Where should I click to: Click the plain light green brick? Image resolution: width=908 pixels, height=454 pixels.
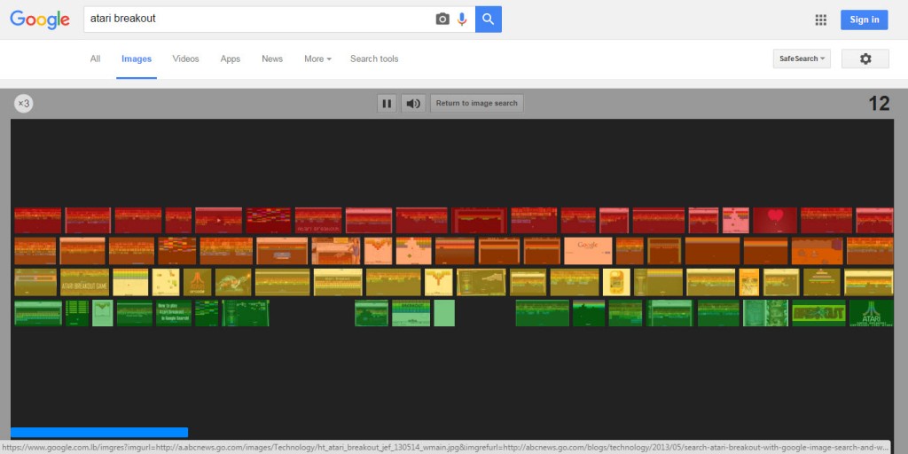[x=444, y=313]
